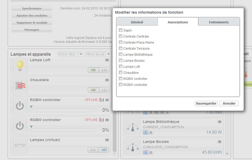Open the Lampe Loft list menu icon
Image resolution: width=252 pixels, height=160 pixels.
click(x=107, y=60)
